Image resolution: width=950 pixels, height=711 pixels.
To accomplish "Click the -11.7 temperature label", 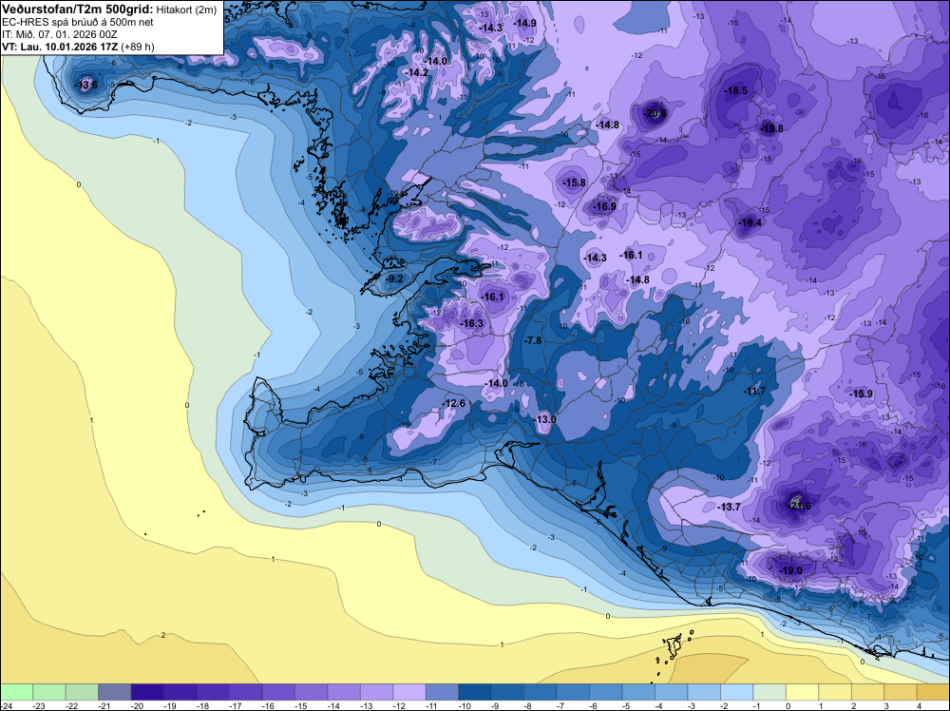I will (754, 392).
